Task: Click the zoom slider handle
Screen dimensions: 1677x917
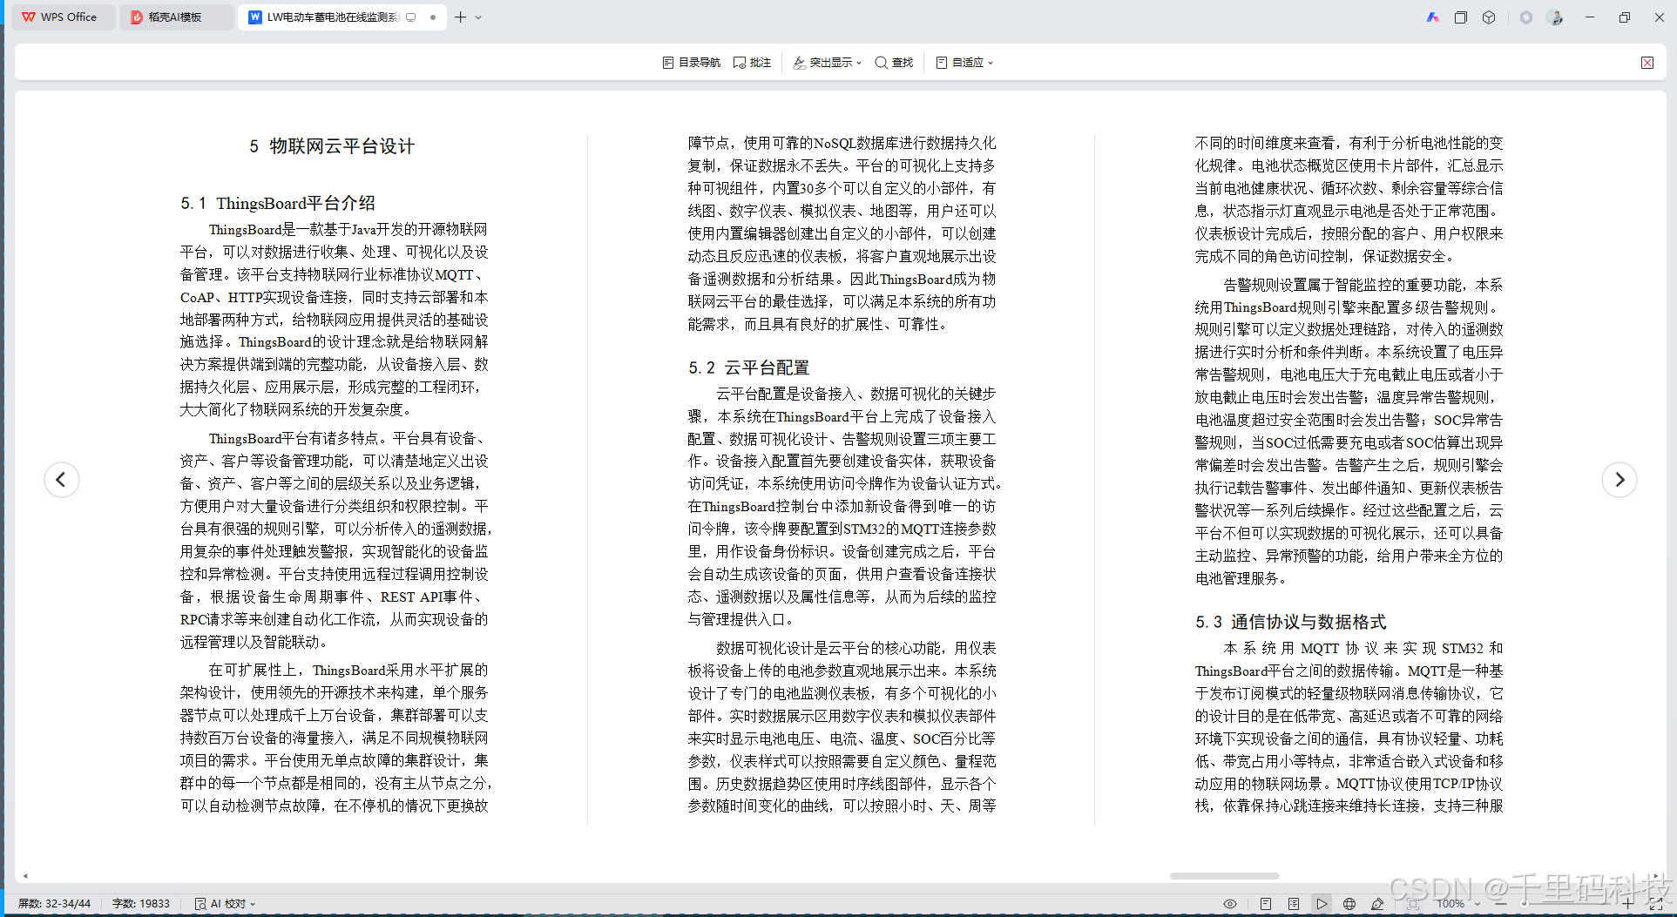Action: pos(1524,904)
